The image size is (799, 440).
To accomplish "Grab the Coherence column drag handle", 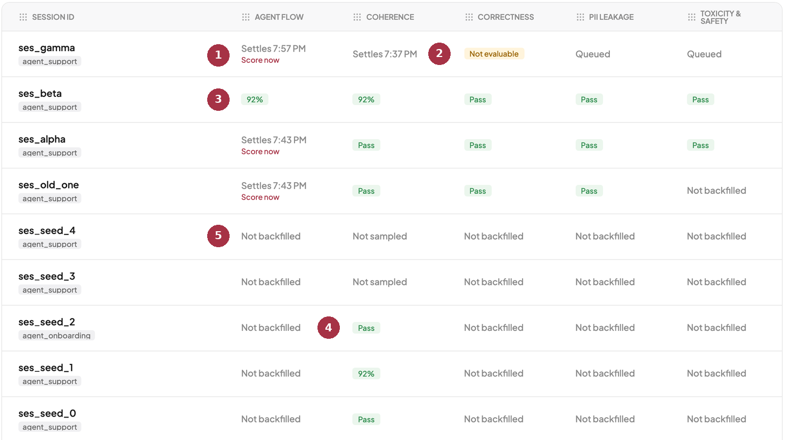I will pos(357,17).
